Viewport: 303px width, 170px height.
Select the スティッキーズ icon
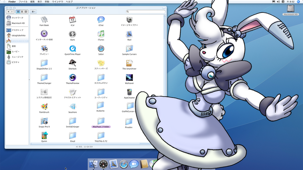(101, 63)
